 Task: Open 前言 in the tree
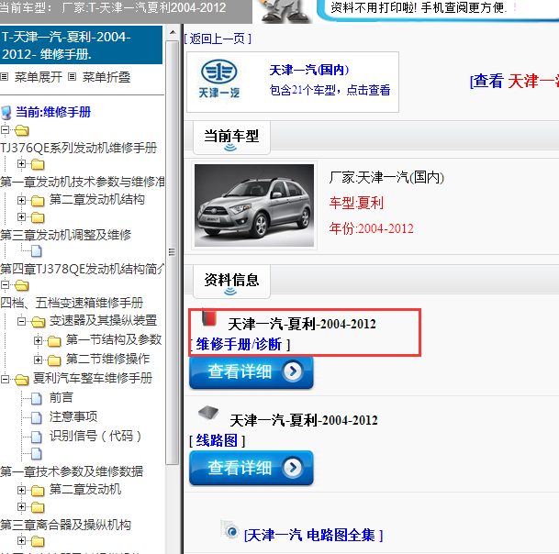coord(61,397)
